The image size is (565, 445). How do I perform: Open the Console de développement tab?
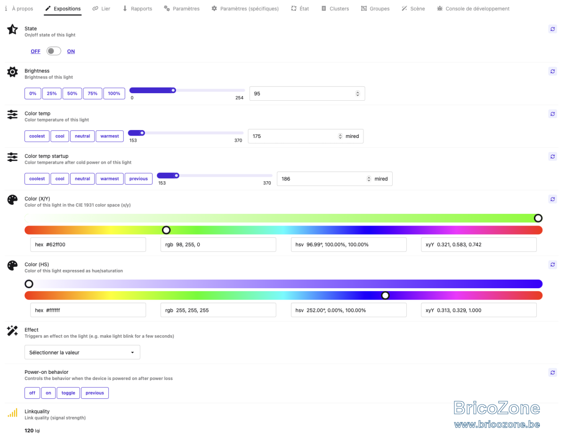point(473,8)
